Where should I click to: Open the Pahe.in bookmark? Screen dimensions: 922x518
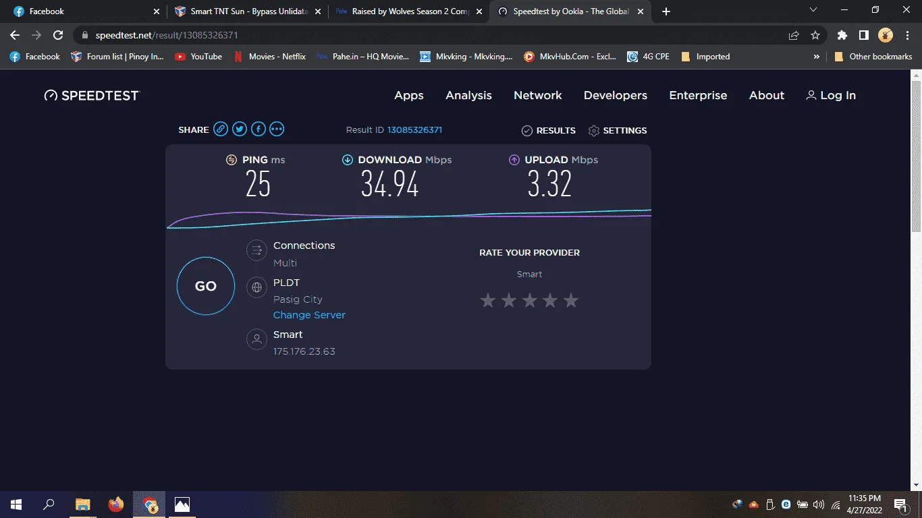click(362, 57)
